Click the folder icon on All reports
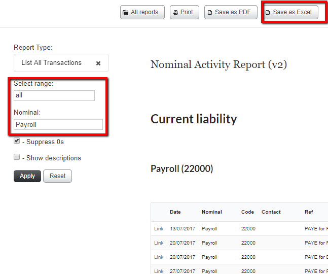 point(126,12)
